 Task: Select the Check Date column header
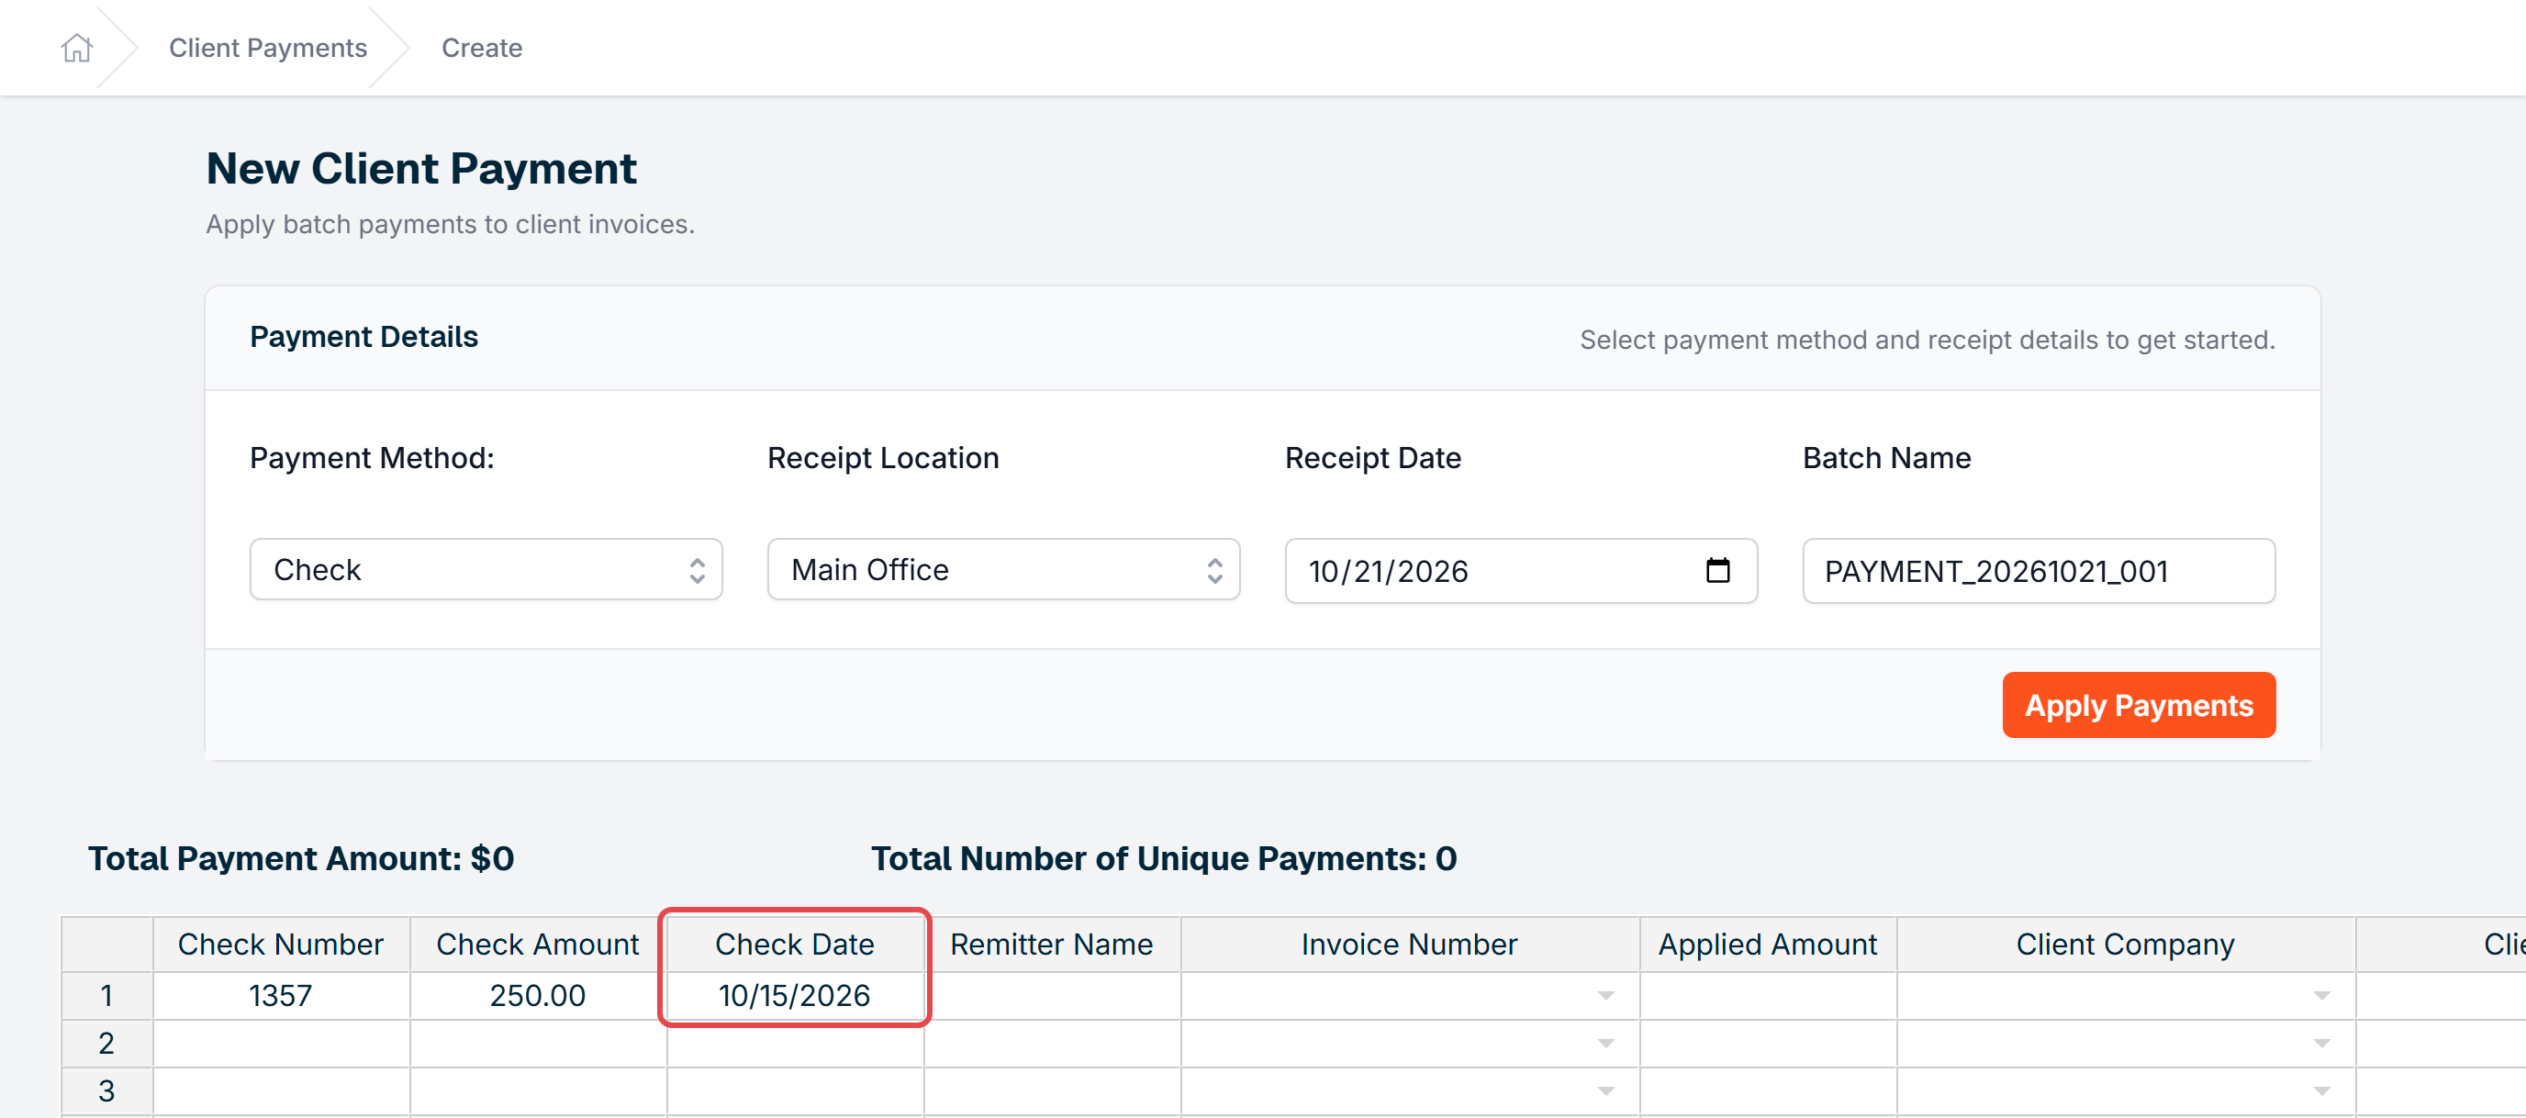point(794,945)
